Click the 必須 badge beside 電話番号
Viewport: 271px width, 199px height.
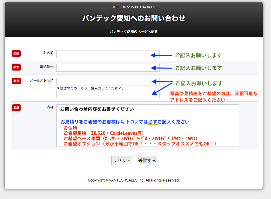[x=16, y=67]
